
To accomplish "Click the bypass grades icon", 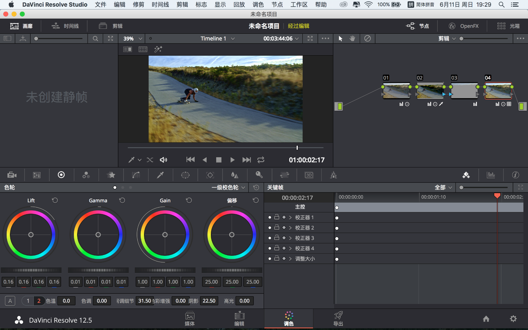I will (367, 38).
